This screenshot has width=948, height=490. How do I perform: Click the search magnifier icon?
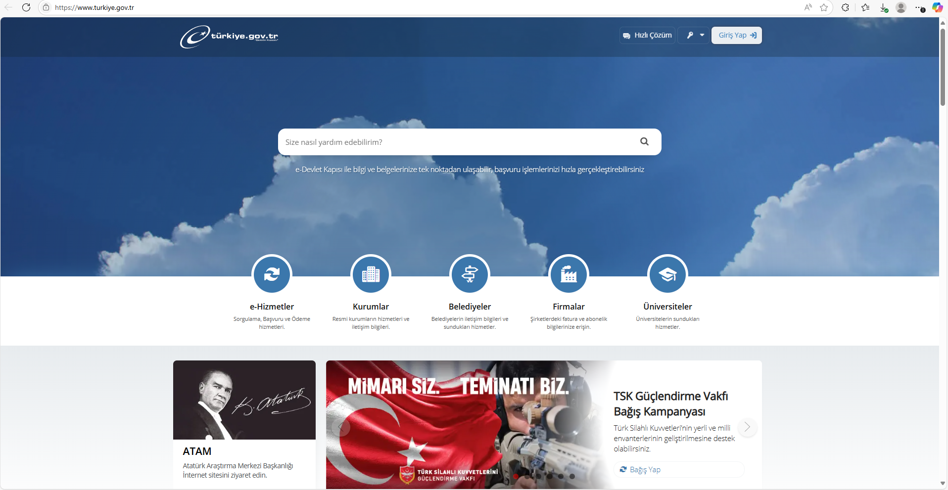[644, 142]
